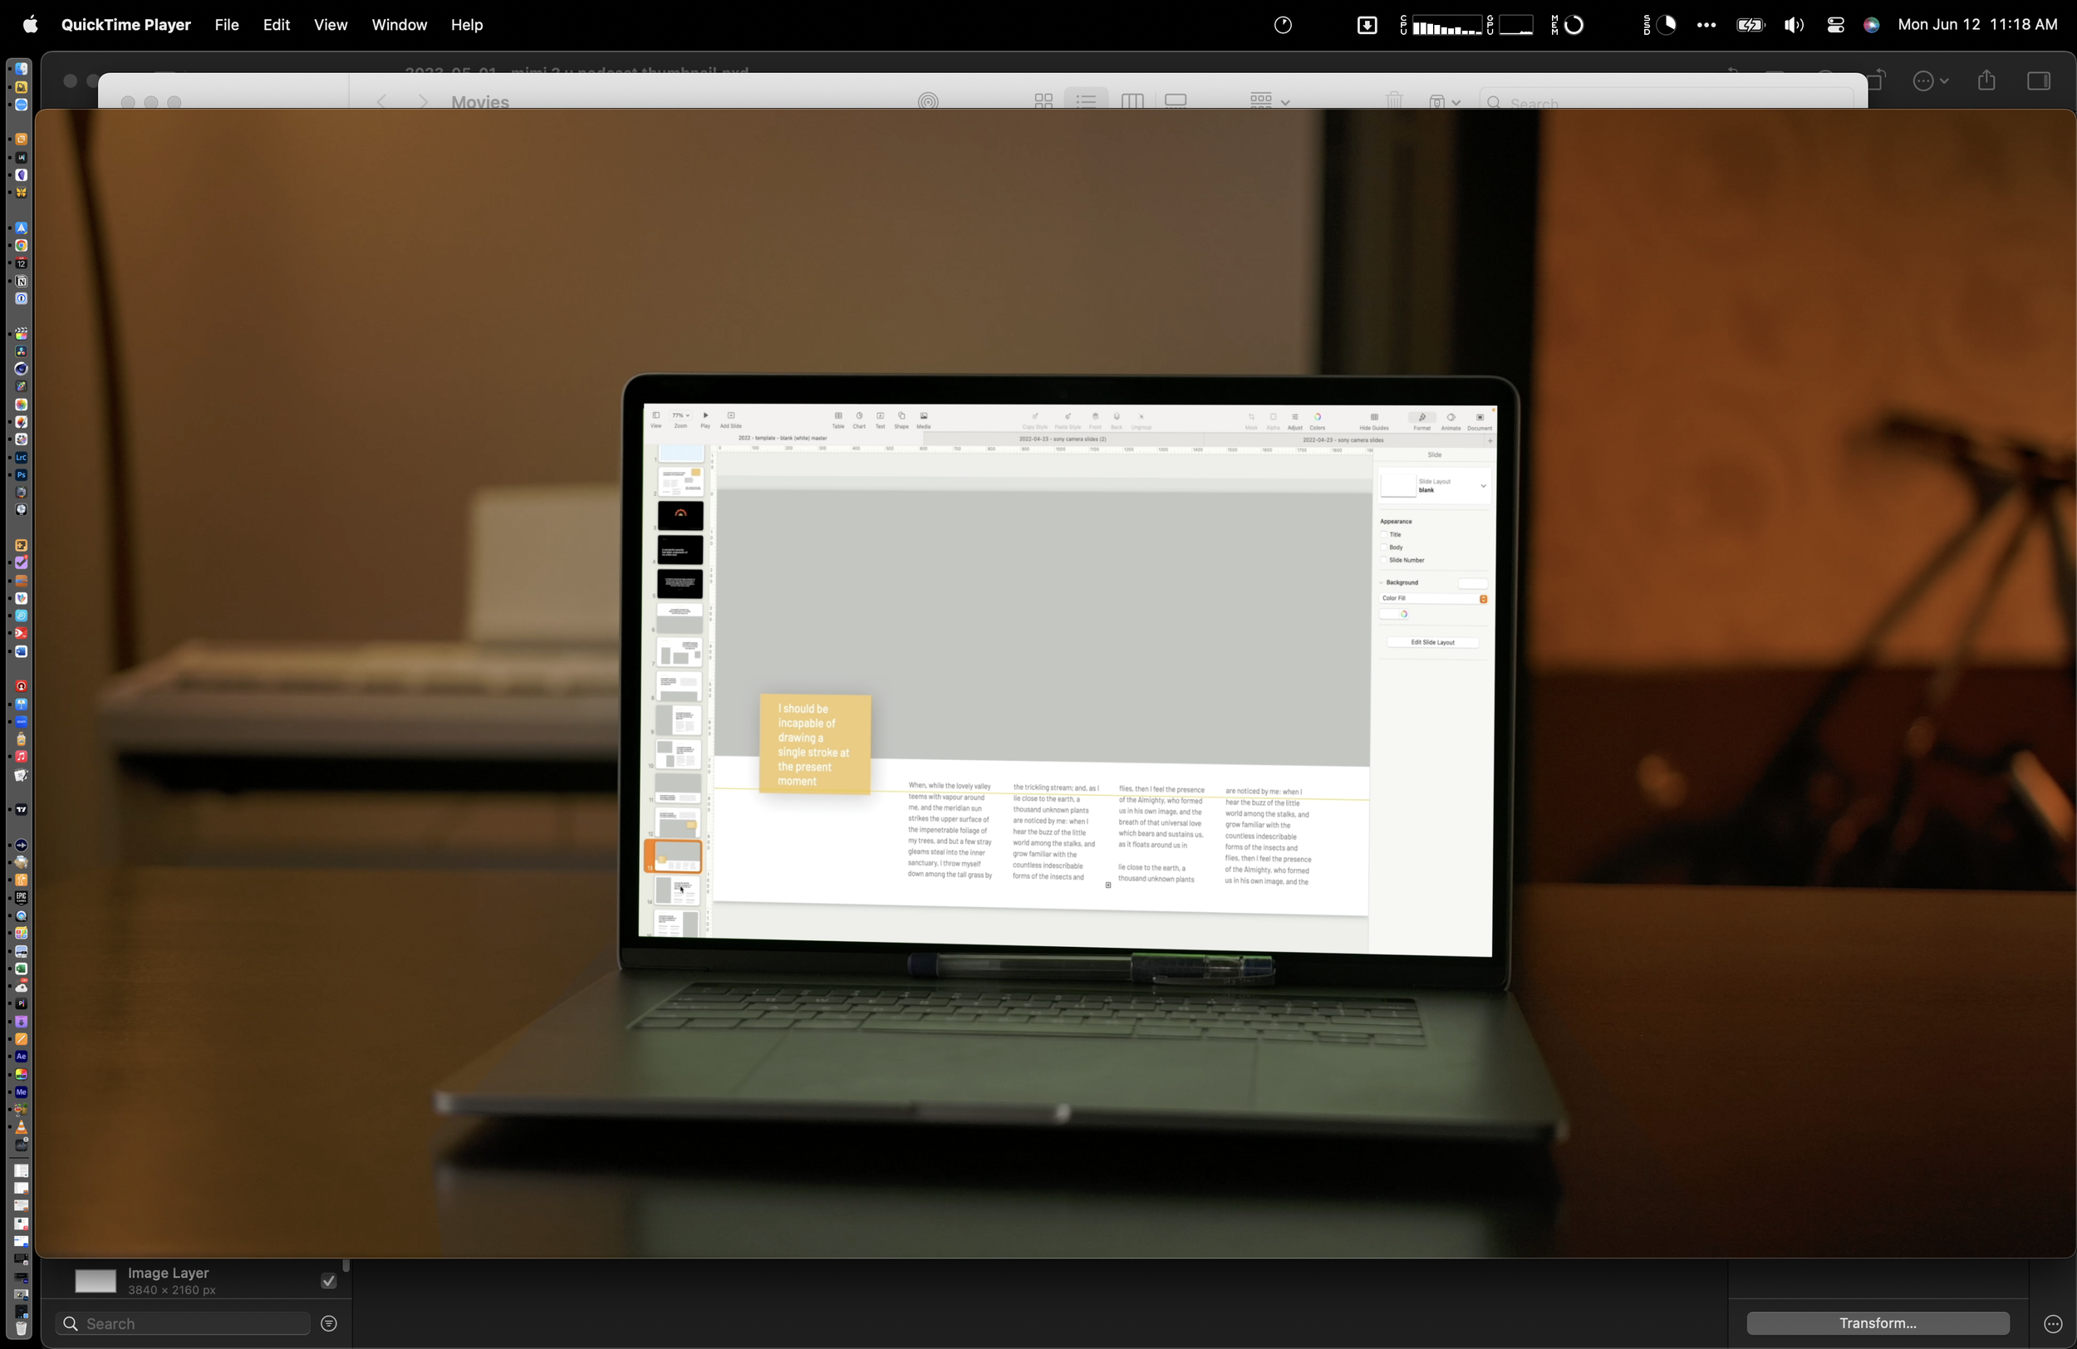2077x1349 pixels.
Task: Click the volume icon in menu bar
Action: 1794,25
